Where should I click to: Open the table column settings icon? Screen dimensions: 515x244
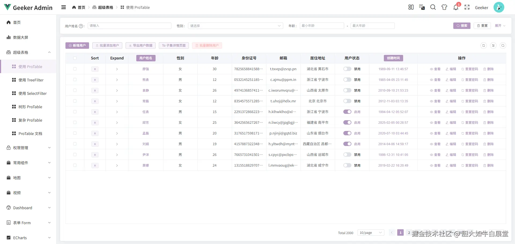click(493, 46)
